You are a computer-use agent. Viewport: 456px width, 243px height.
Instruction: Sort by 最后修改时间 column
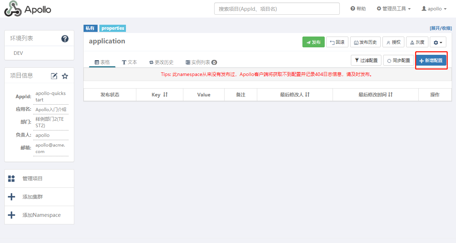click(x=375, y=95)
